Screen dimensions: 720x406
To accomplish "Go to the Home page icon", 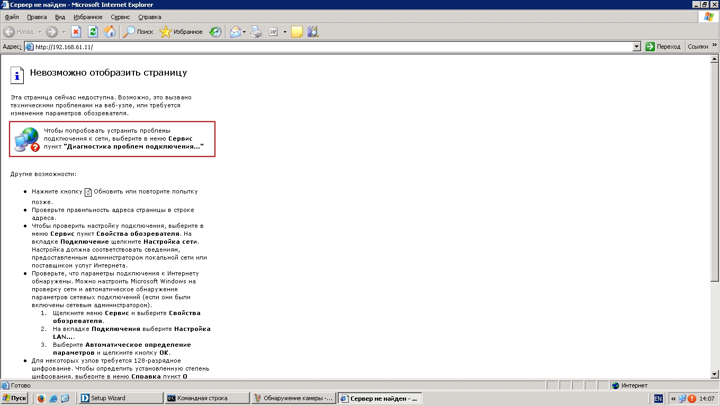I will (110, 32).
